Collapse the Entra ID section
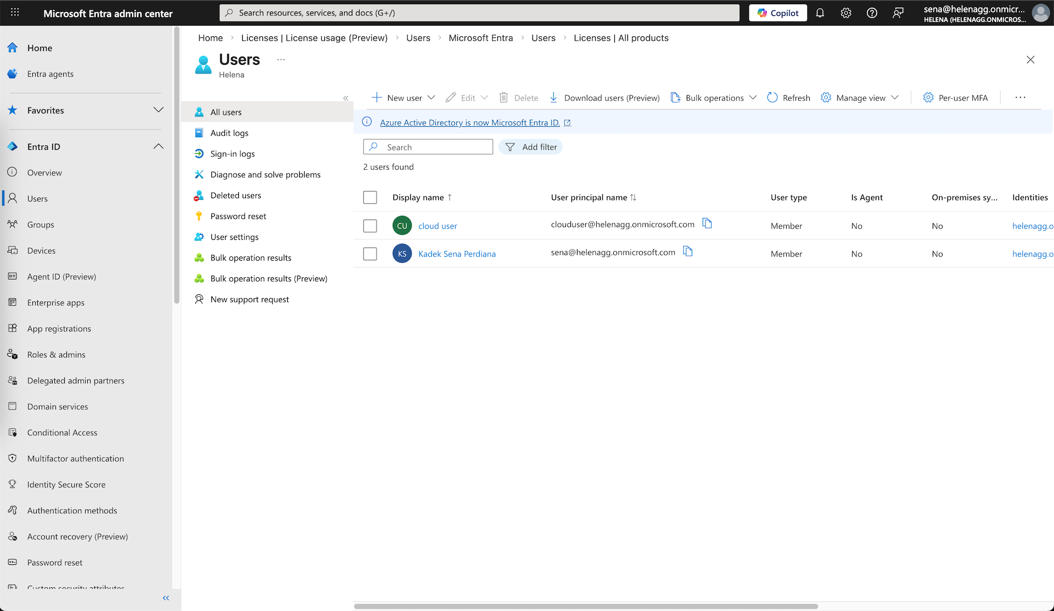Screen dimensions: 1054x611 click(x=158, y=147)
